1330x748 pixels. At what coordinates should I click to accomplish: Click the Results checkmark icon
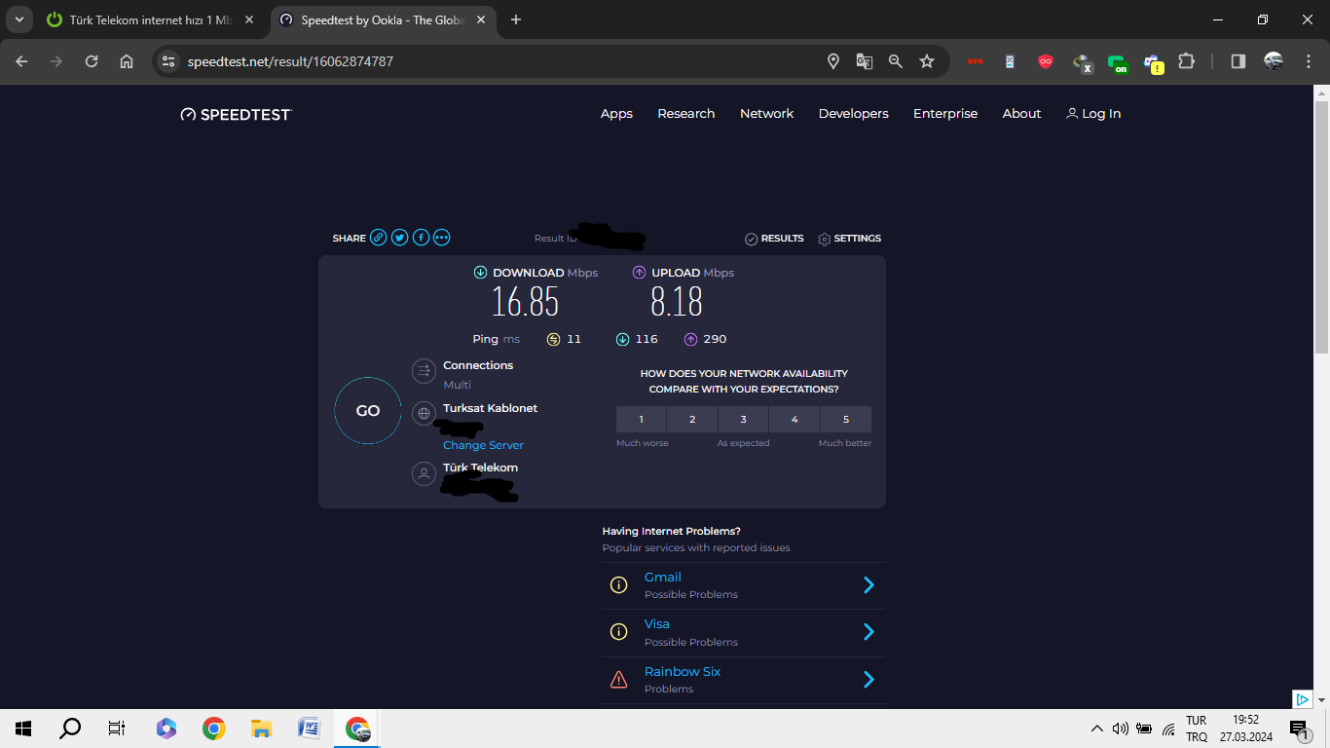point(751,239)
